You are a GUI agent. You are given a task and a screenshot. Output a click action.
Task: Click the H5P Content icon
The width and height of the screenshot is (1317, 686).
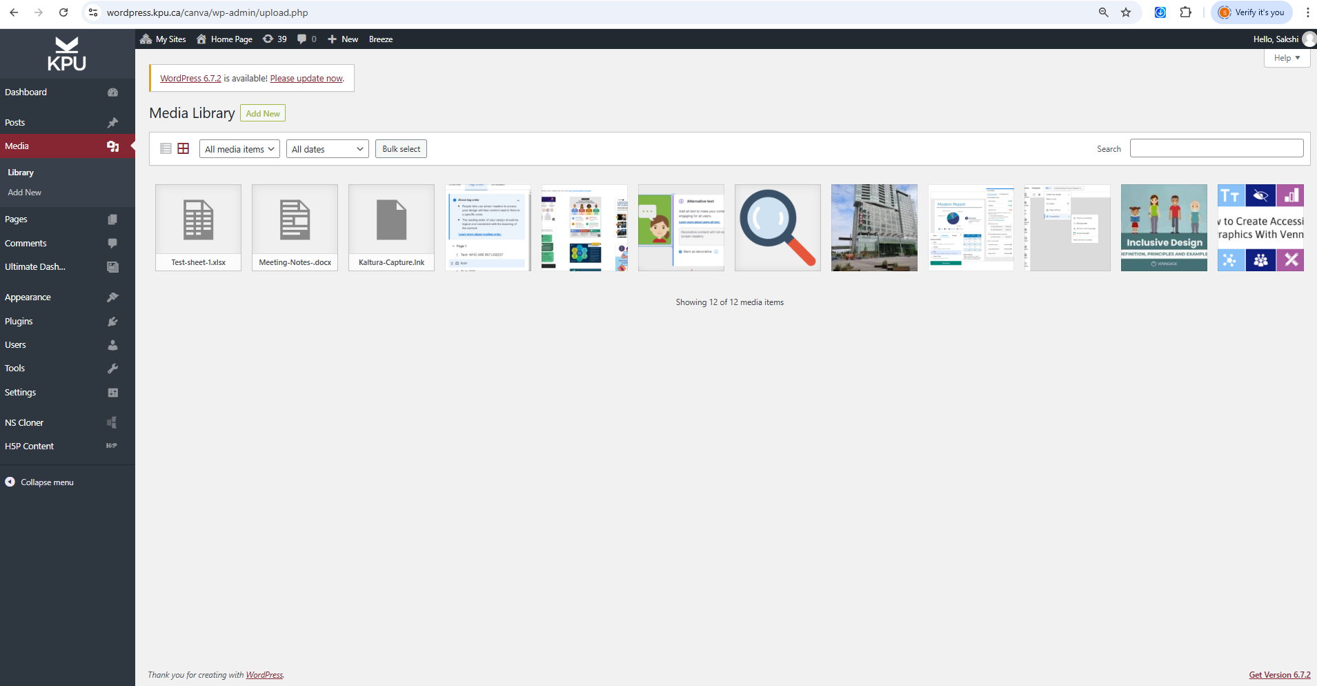[x=112, y=446]
